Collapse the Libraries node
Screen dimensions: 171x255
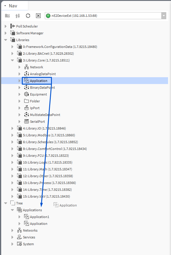pos(5,40)
